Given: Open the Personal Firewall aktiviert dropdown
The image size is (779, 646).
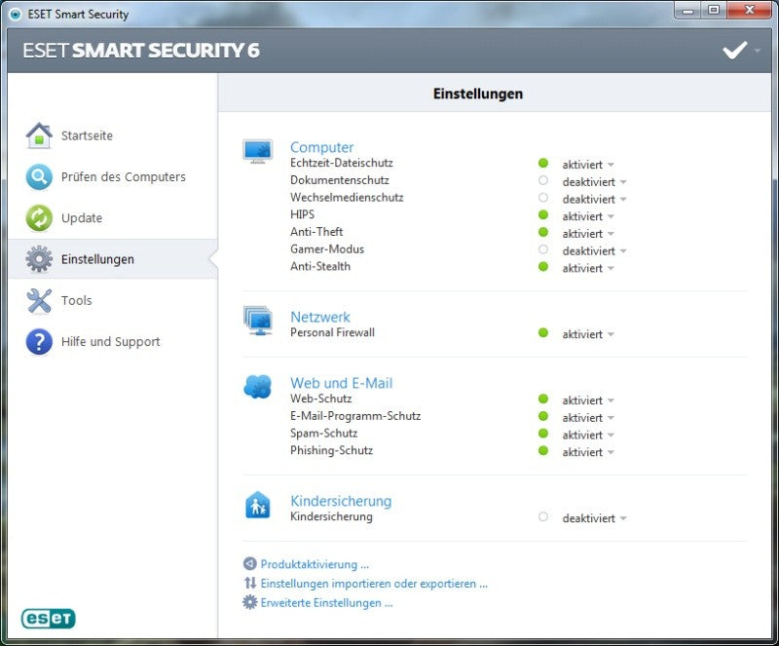Looking at the screenshot, I should (x=588, y=334).
